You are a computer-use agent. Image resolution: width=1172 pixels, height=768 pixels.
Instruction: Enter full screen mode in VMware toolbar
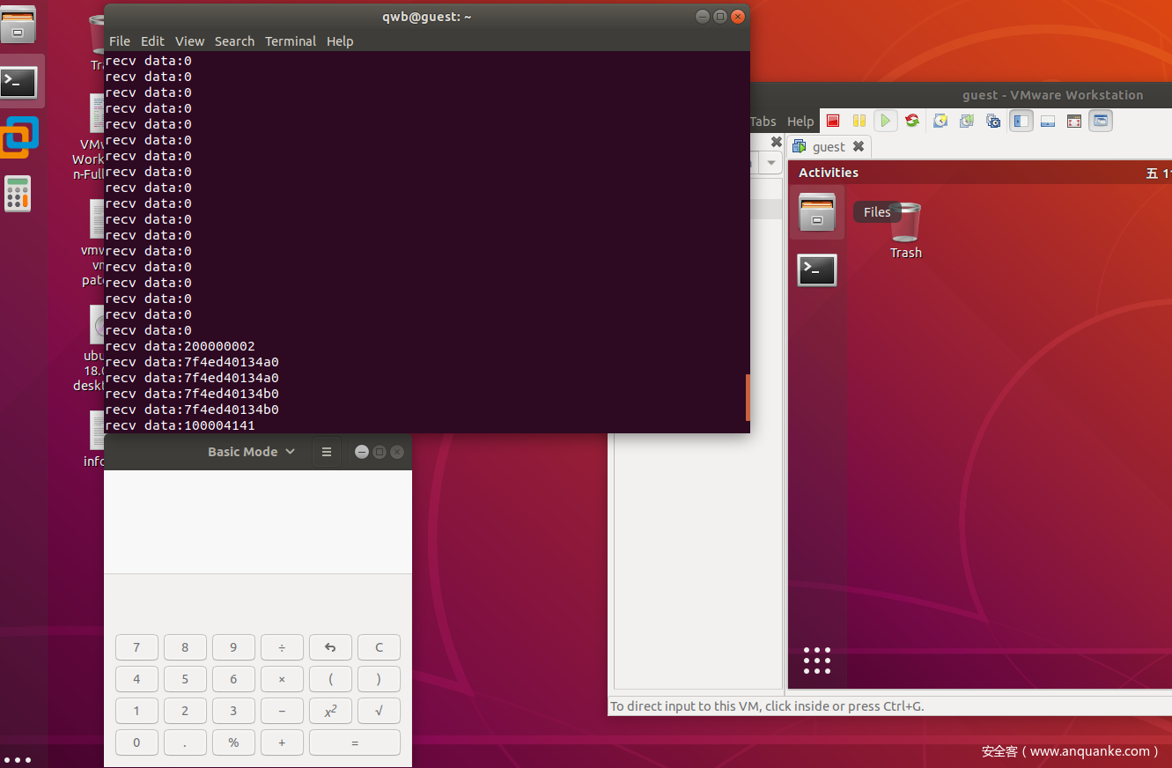[x=1074, y=121]
